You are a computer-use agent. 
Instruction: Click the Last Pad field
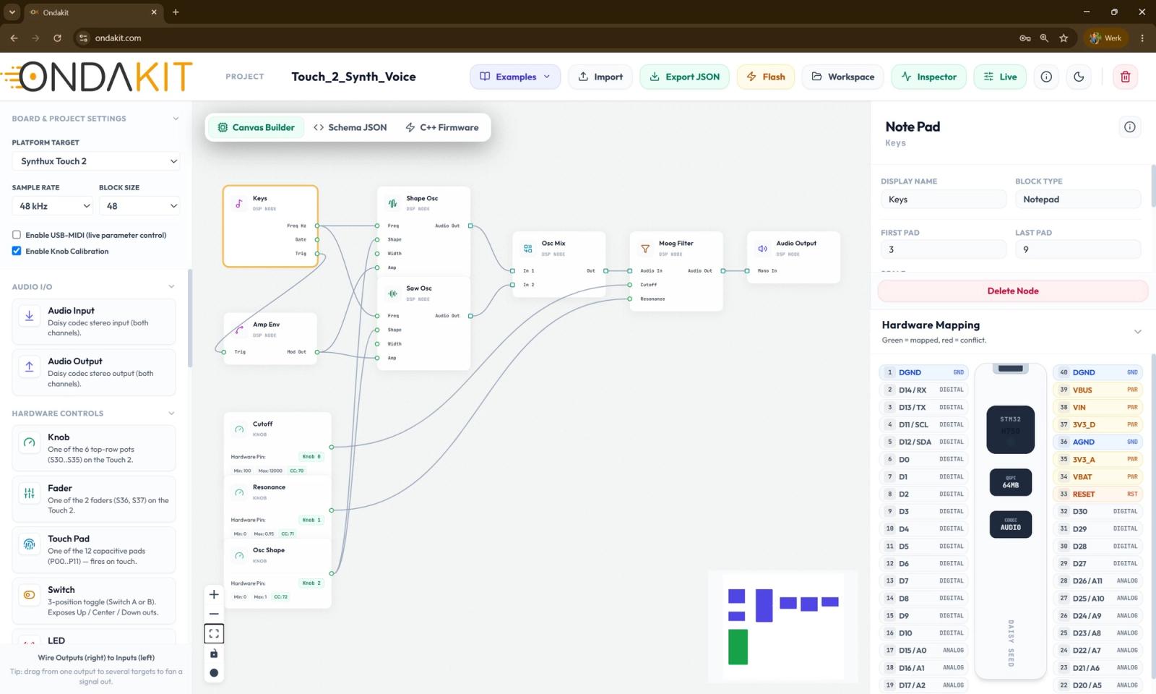pos(1078,249)
